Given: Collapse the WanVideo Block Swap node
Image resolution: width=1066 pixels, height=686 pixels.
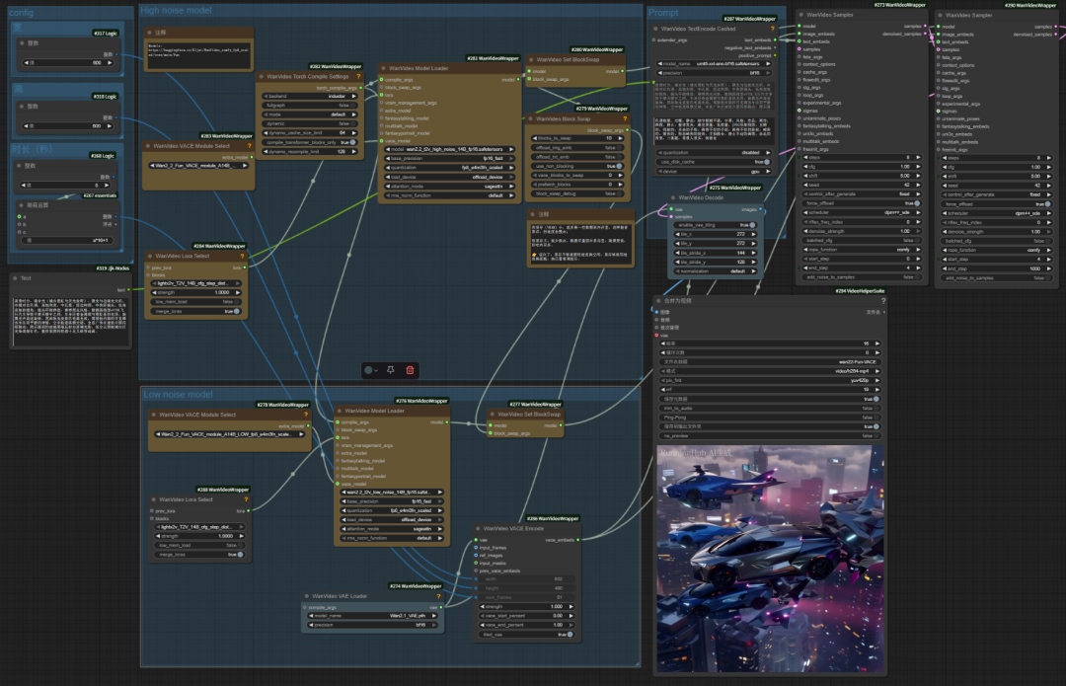Looking at the screenshot, I should (530, 119).
